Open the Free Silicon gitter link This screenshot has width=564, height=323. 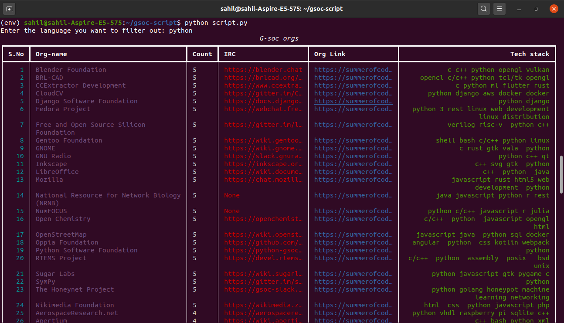click(x=263, y=125)
